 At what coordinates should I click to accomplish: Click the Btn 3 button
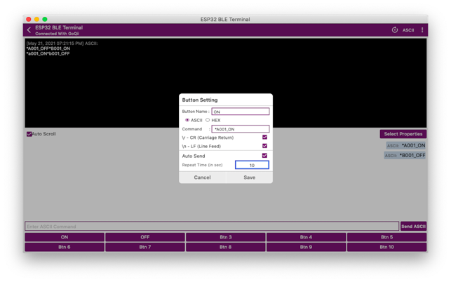[x=226, y=237]
